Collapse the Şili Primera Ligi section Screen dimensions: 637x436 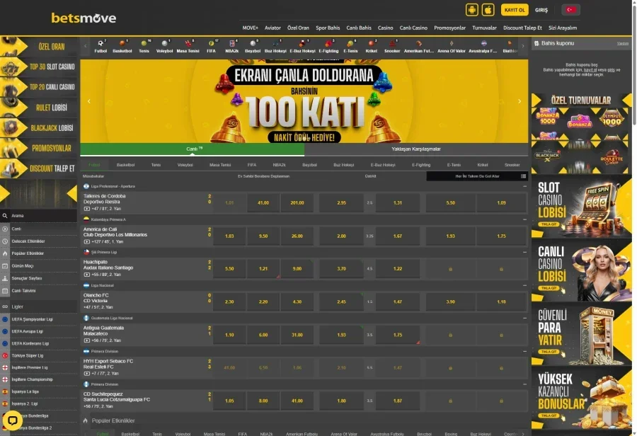pos(524,253)
